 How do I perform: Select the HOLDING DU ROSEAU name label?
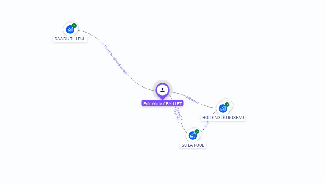point(223,118)
